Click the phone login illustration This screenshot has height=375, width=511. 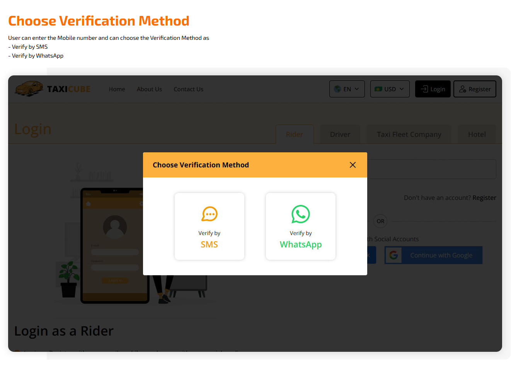pos(115,245)
